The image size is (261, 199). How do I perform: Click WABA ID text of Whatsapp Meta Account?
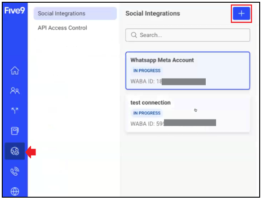(146, 81)
